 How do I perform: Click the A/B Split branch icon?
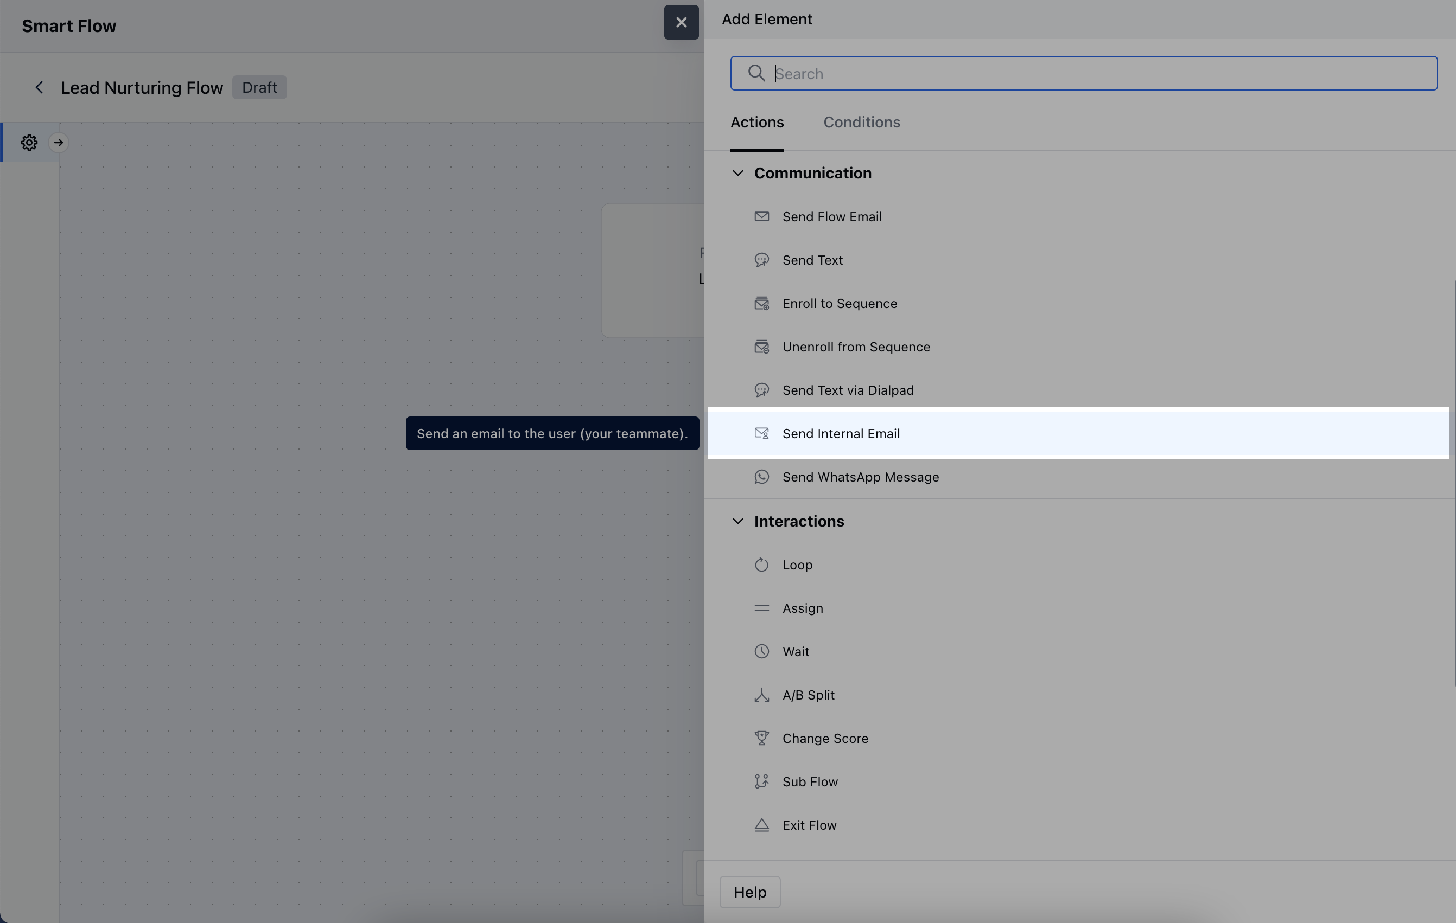pos(761,695)
